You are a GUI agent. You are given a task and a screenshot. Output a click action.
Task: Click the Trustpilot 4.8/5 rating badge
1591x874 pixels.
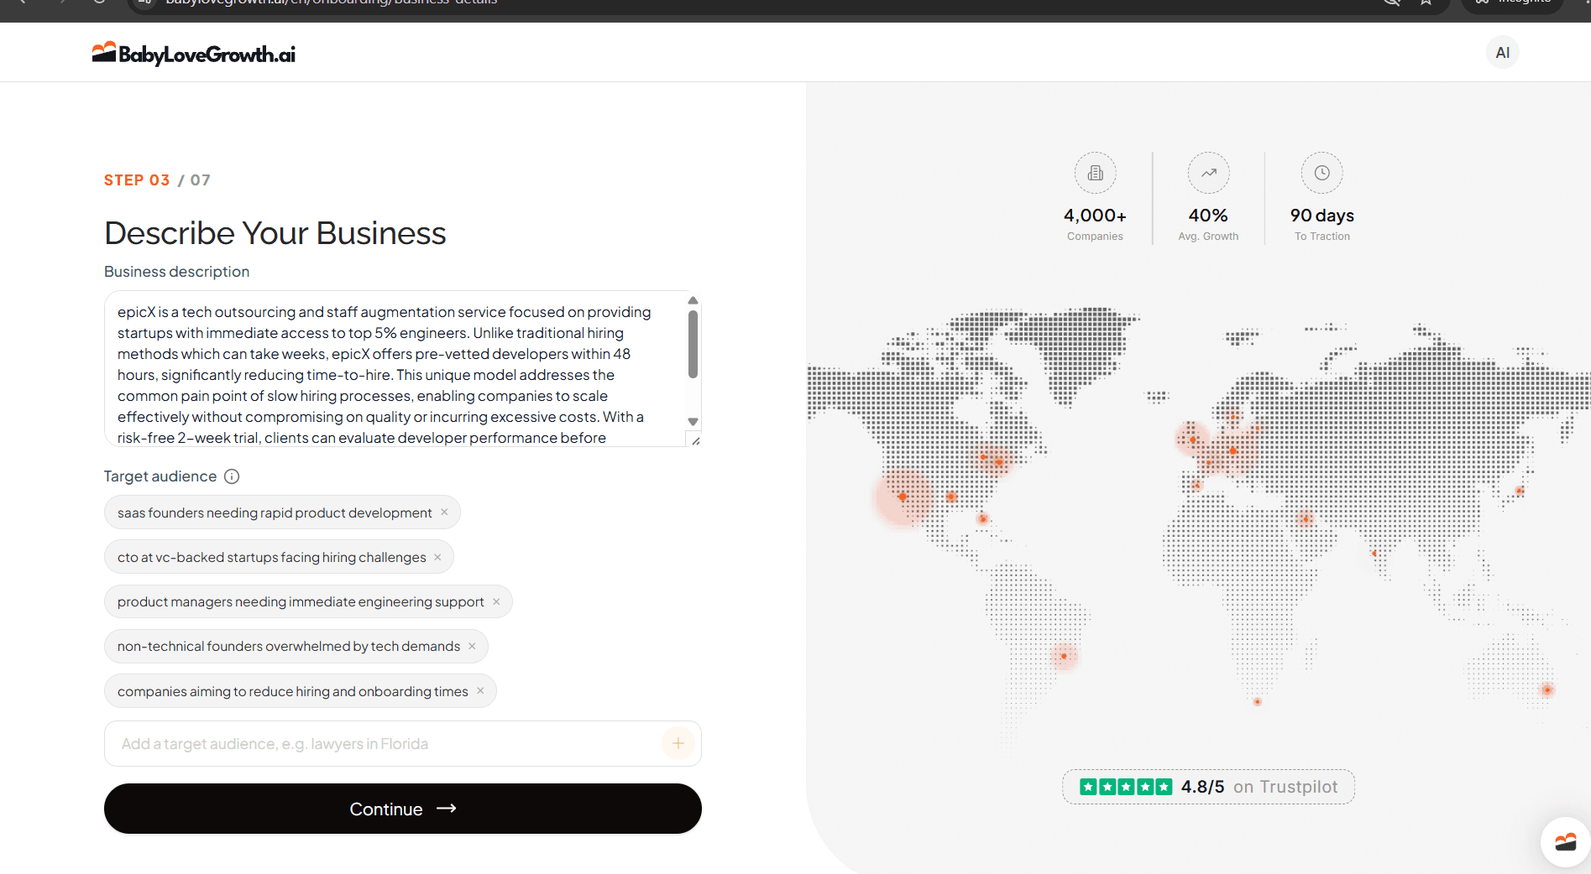pyautogui.click(x=1208, y=787)
